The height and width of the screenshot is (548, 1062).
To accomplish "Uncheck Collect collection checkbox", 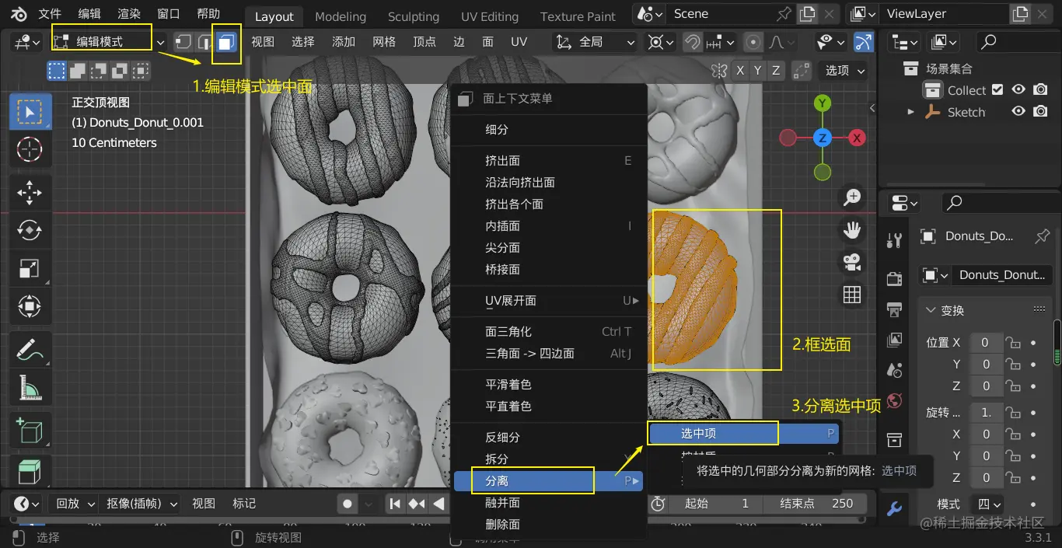I will [997, 90].
